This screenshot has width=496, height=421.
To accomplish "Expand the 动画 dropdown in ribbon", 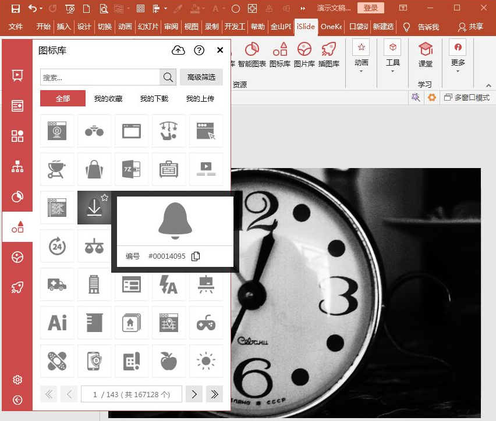I will point(361,64).
